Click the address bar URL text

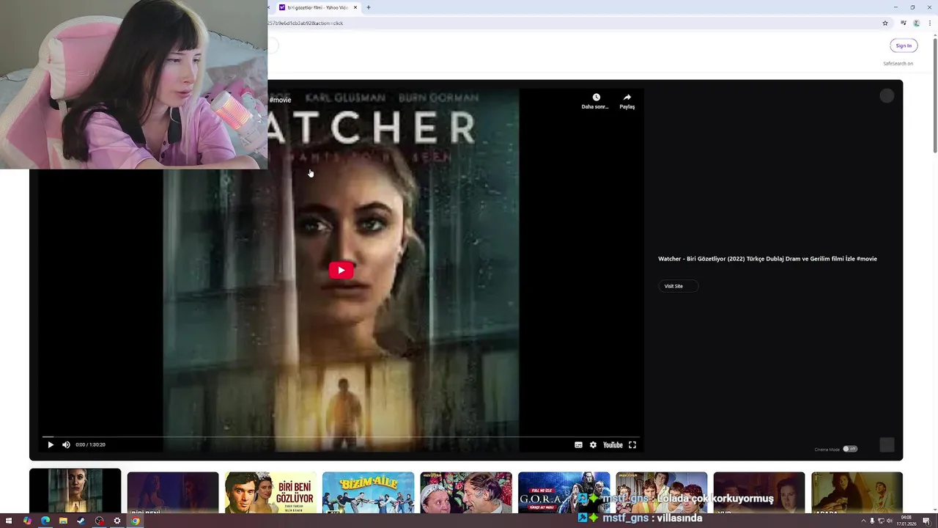tap(306, 23)
